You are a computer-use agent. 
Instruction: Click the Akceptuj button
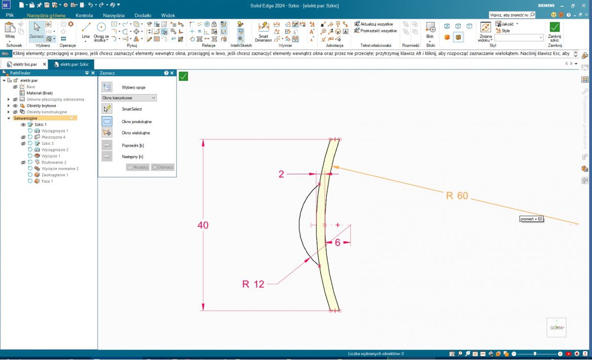click(x=138, y=167)
